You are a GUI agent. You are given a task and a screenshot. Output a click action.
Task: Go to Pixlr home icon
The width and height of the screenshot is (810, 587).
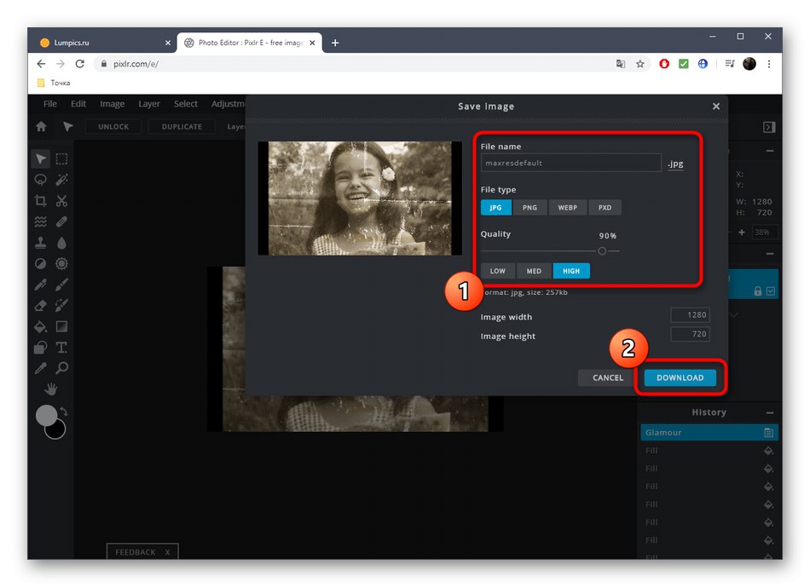[41, 126]
